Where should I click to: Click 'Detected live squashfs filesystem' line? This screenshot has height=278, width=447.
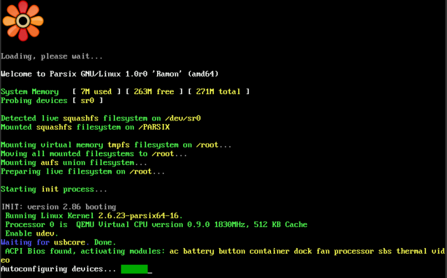[x=101, y=118]
